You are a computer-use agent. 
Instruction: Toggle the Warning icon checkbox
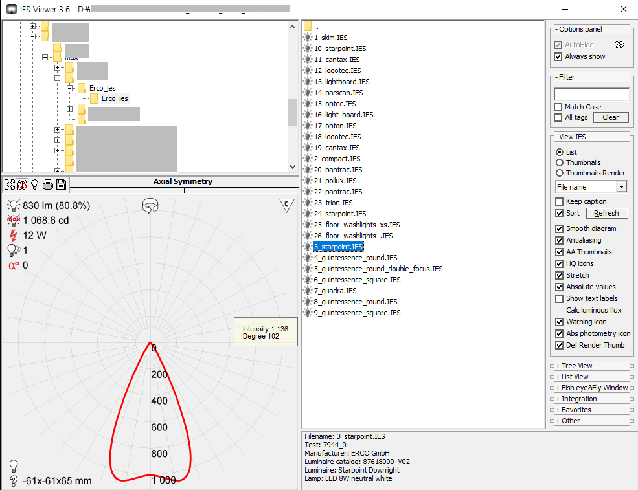pos(560,322)
